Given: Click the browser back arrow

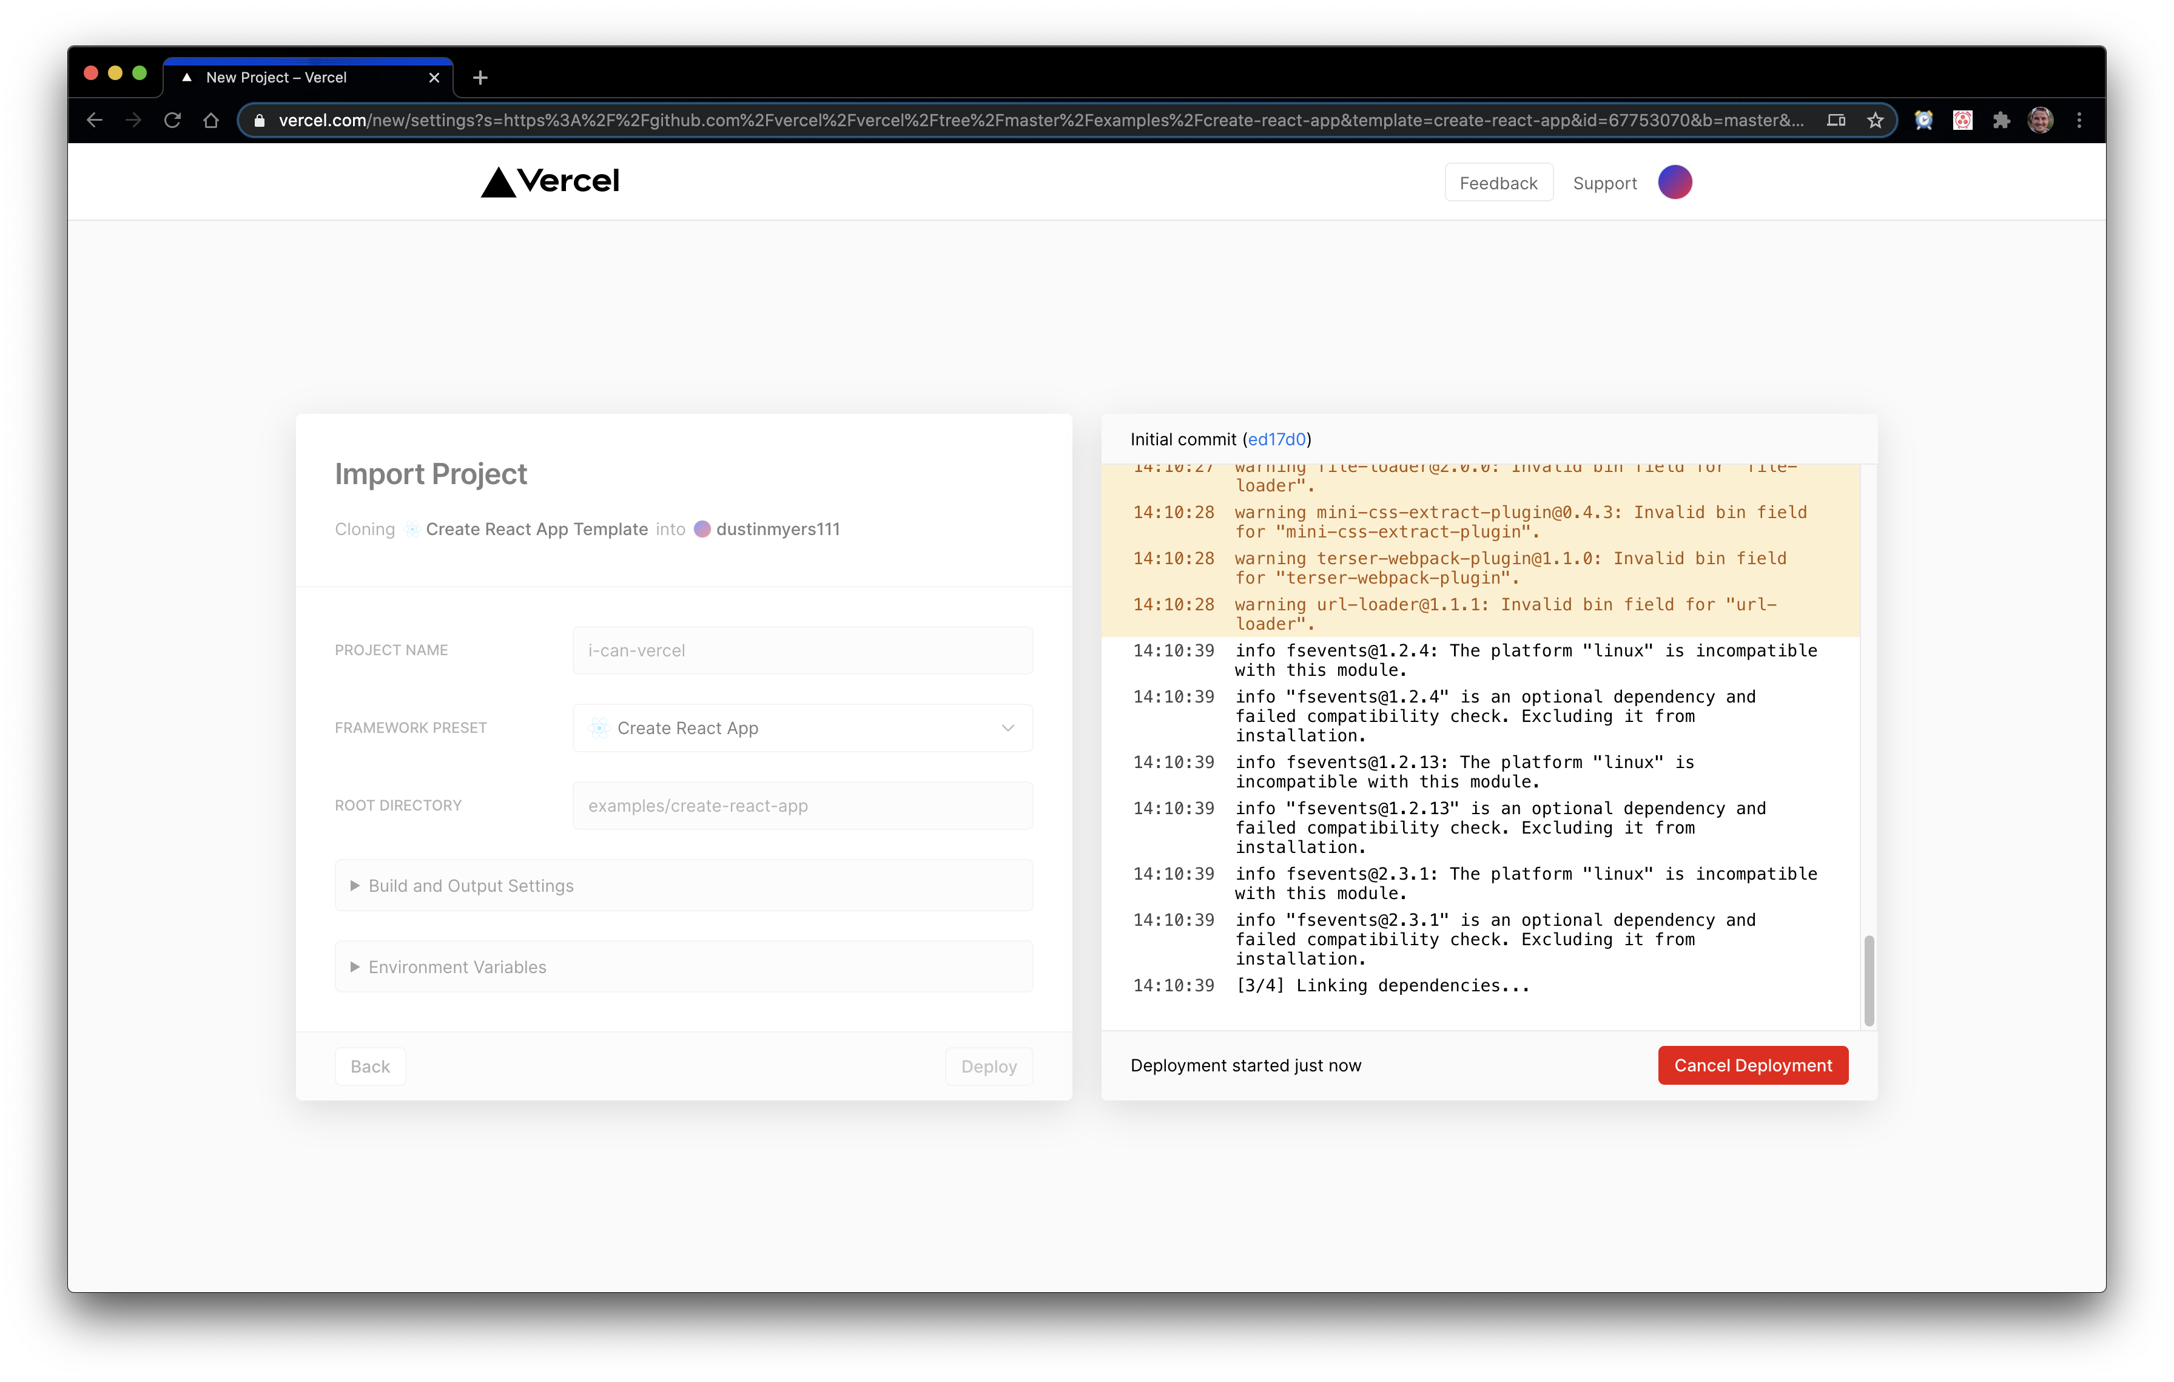Looking at the screenshot, I should [95, 120].
